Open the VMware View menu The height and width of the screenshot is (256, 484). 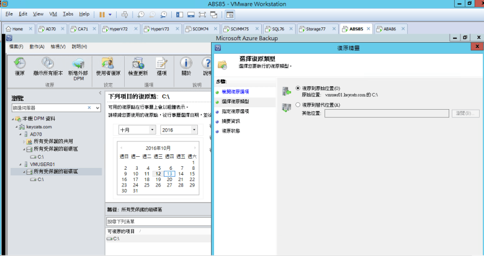click(38, 14)
